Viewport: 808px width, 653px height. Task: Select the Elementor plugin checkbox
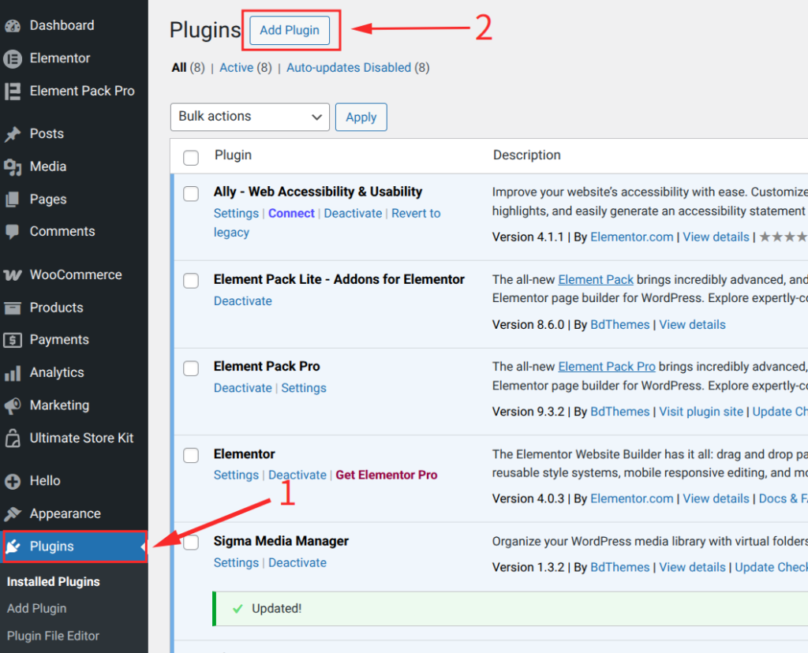pos(190,455)
